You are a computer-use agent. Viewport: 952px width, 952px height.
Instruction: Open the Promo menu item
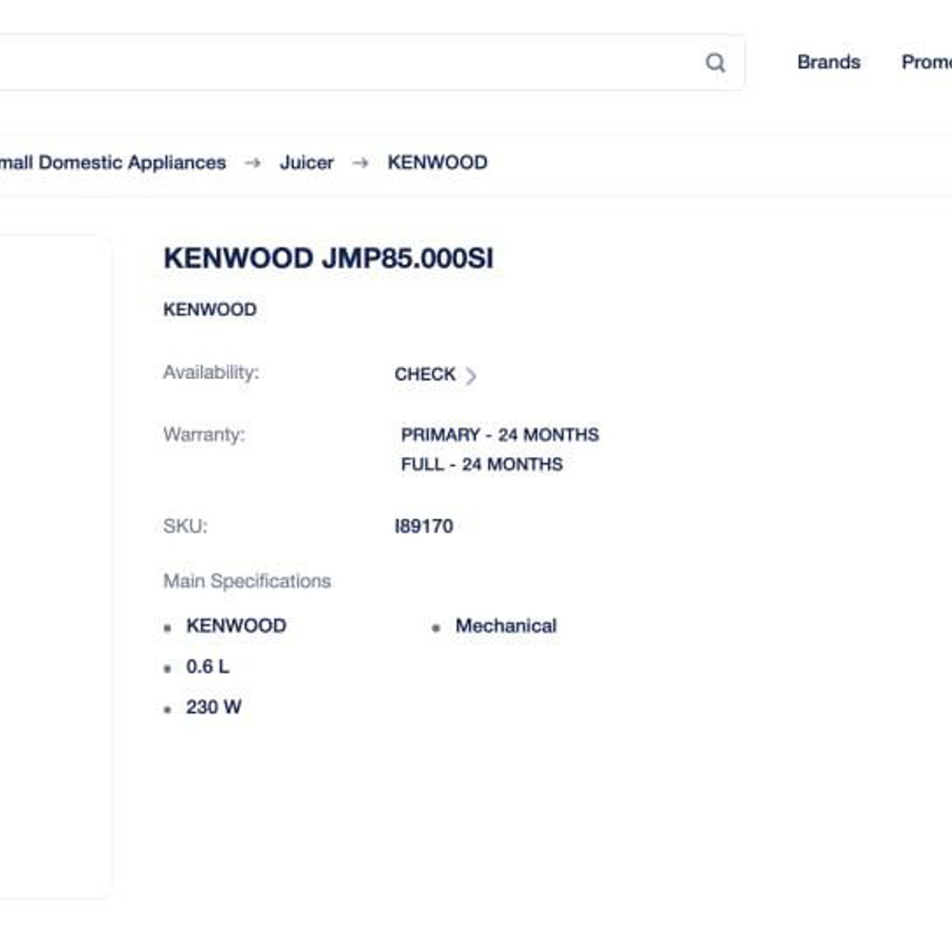point(927,62)
